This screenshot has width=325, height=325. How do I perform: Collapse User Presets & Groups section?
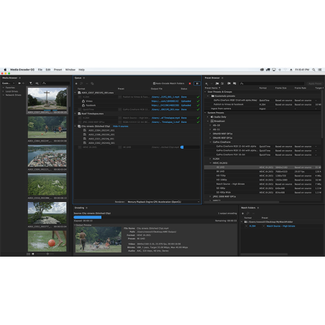[206, 92]
